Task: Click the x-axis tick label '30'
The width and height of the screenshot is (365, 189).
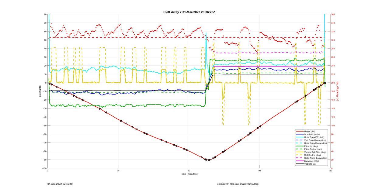Action: tap(118, 170)
